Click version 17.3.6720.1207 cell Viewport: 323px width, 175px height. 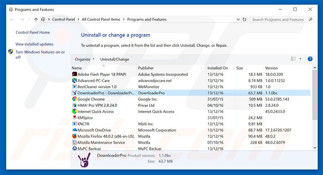tap(278, 130)
